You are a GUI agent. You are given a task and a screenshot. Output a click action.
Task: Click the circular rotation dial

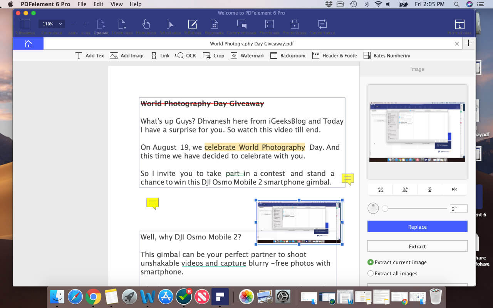(x=373, y=208)
